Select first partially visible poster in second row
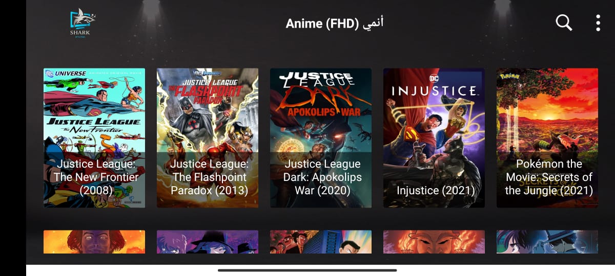 [94, 242]
